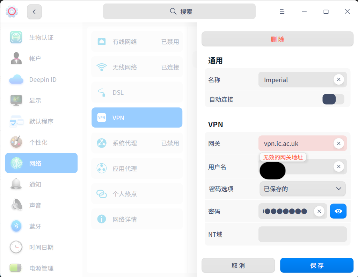This screenshot has width=358, height=277.
Task: Click the VPN badge icon
Action: tap(102, 118)
